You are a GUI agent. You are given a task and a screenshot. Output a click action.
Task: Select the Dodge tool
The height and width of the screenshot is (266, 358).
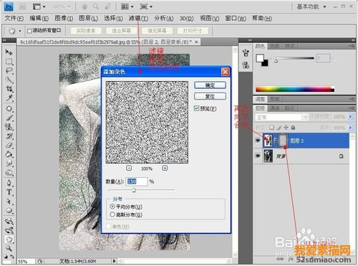click(9, 172)
